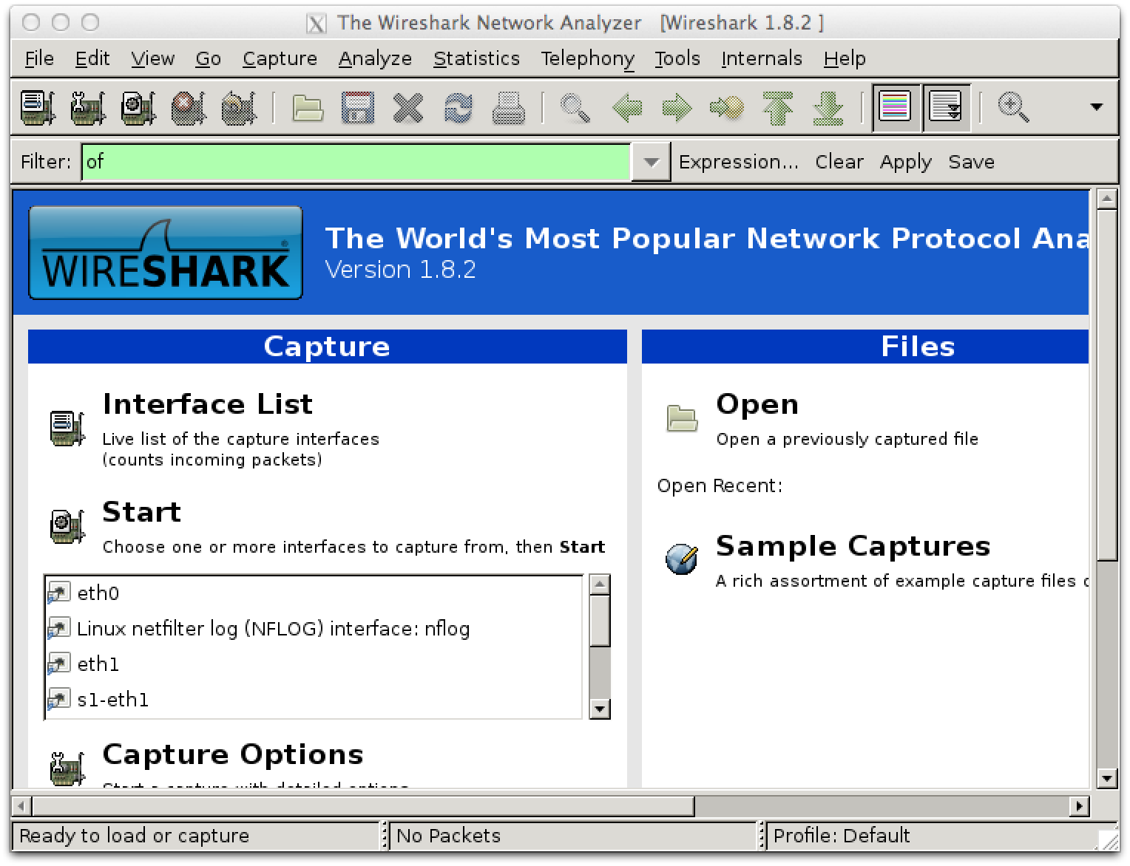Open the Statistics menu
This screenshot has width=1130, height=866.
point(476,58)
